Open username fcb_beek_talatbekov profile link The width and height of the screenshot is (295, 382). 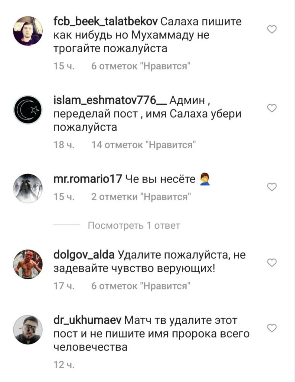[105, 22]
